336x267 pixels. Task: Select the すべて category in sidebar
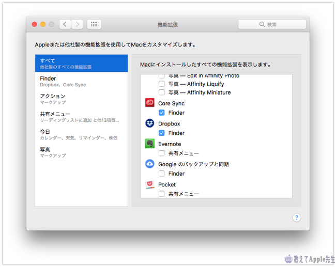pos(82,64)
